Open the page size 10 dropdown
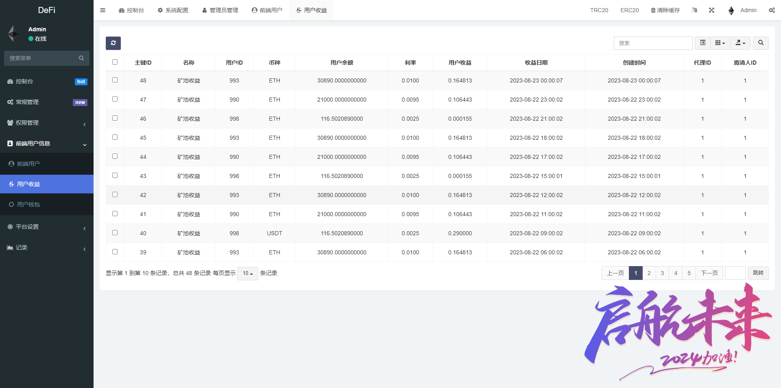781x388 pixels. (x=248, y=273)
